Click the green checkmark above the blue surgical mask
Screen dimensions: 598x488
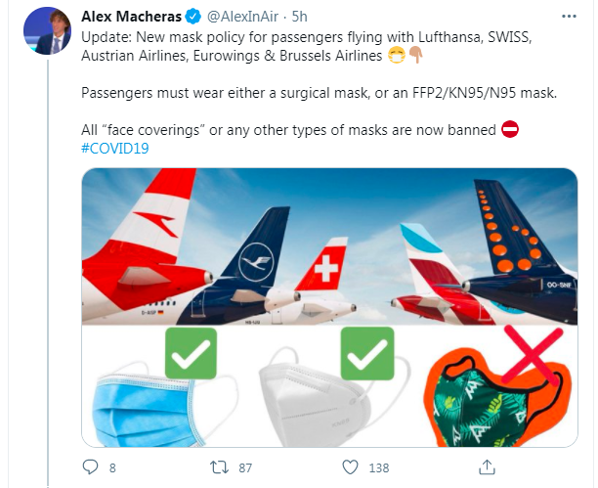191,353
